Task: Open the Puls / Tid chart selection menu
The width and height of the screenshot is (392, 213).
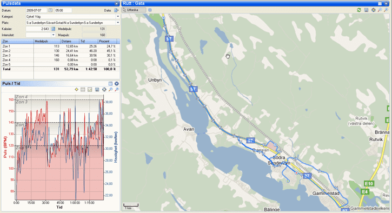Action: click(x=116, y=83)
